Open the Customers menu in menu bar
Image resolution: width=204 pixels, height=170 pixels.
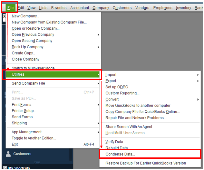click(122, 8)
